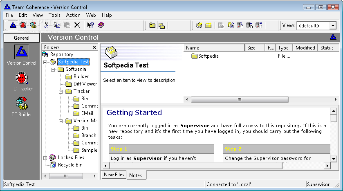Viewport: 343px width, 191px height.
Task: Select the Diff Viewer folder
Action: point(85,84)
